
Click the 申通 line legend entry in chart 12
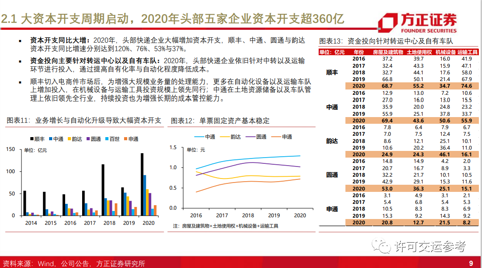(x=282, y=137)
